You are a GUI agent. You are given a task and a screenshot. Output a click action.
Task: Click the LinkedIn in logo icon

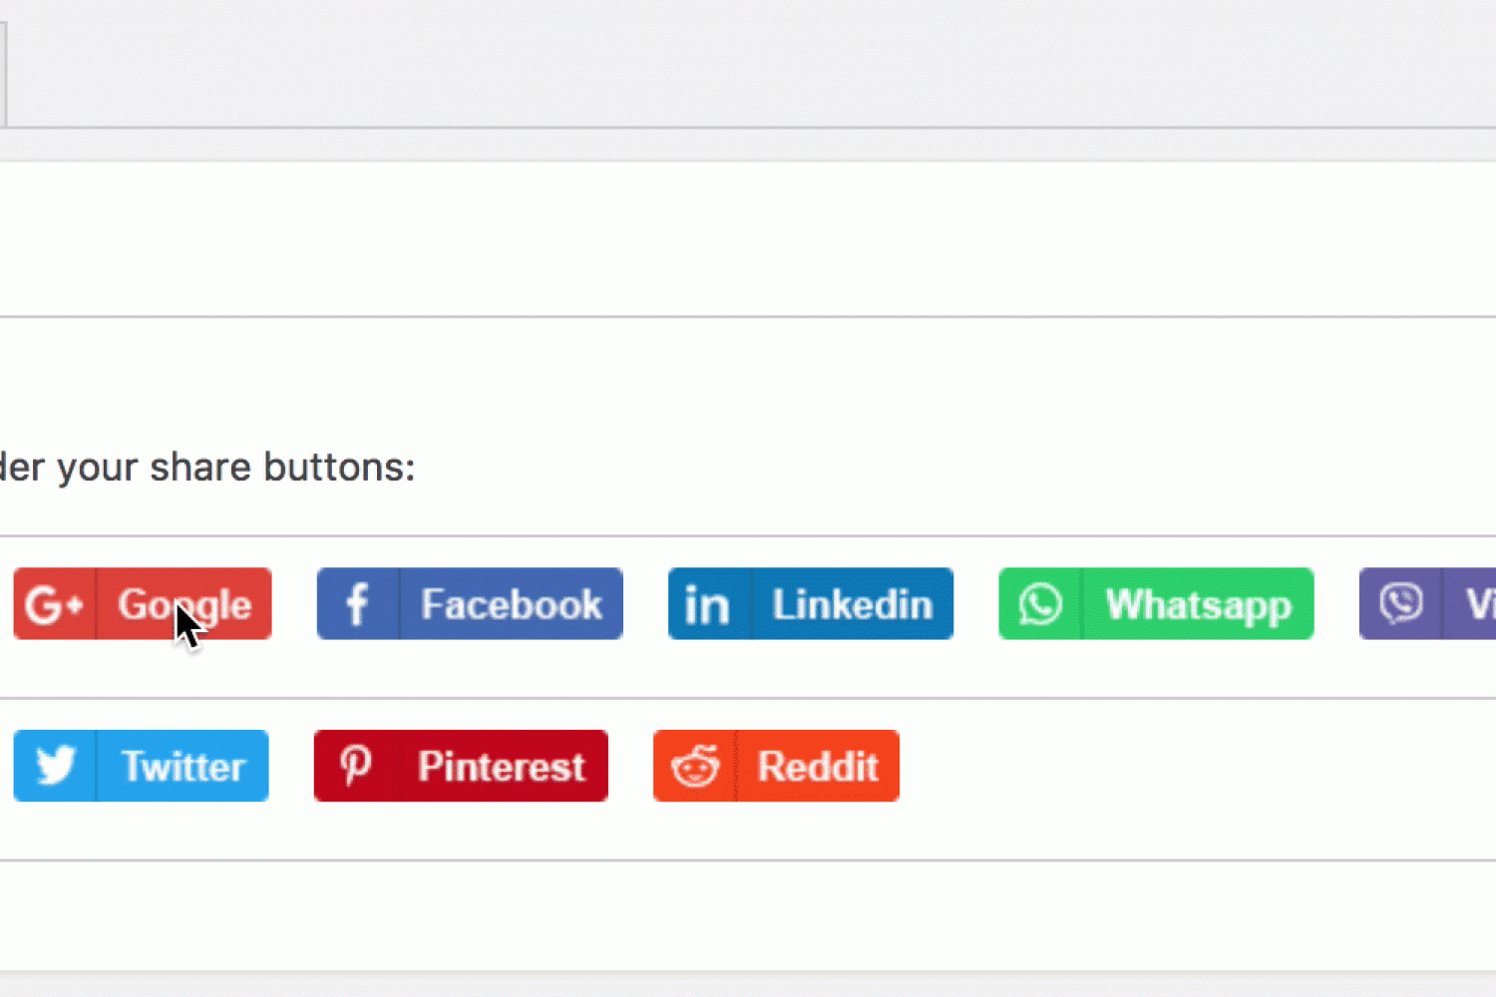click(707, 604)
